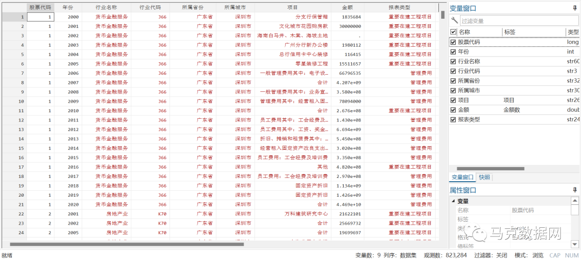The height and width of the screenshot is (259, 581).
Task: Switch to the 变量窗口 tab
Action: [463, 177]
